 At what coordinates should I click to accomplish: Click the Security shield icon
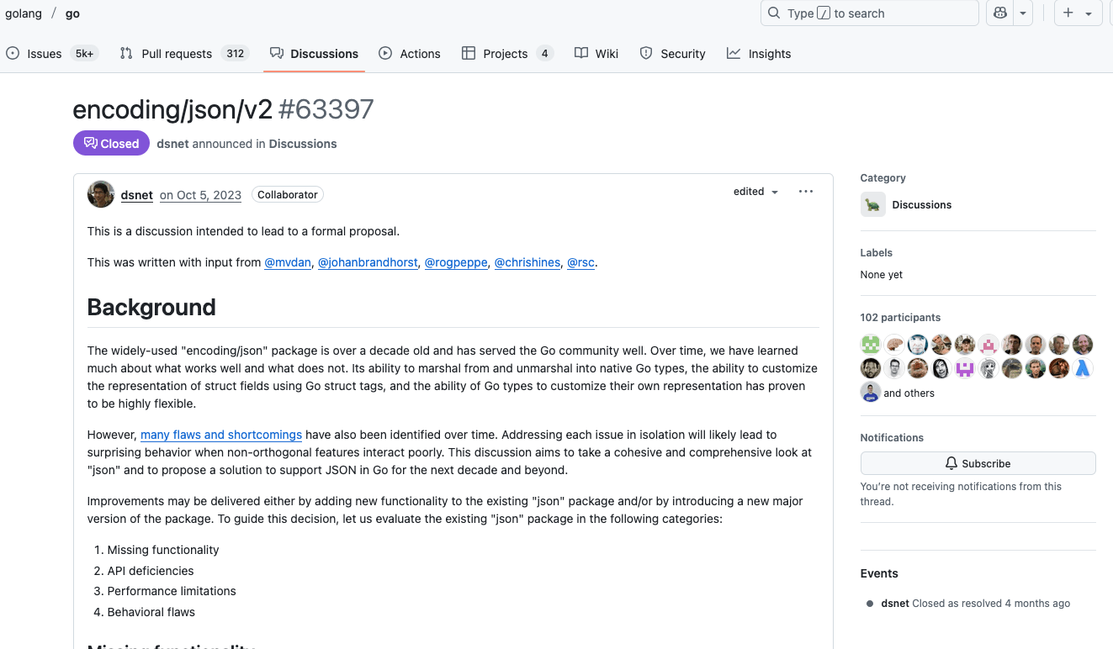click(x=646, y=53)
